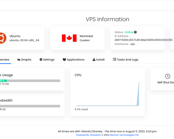Click the Ubuntu OS name text

[15, 36]
